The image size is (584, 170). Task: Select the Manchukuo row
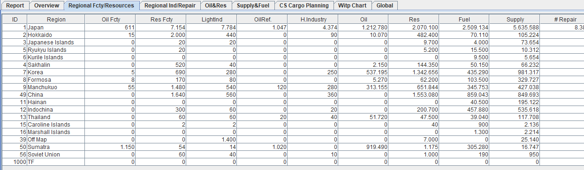(293, 87)
